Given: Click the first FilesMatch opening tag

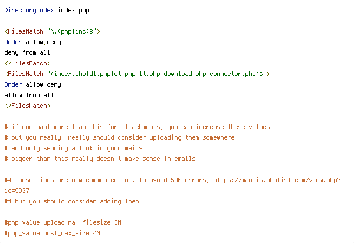Looking at the screenshot, I should coord(52,31).
